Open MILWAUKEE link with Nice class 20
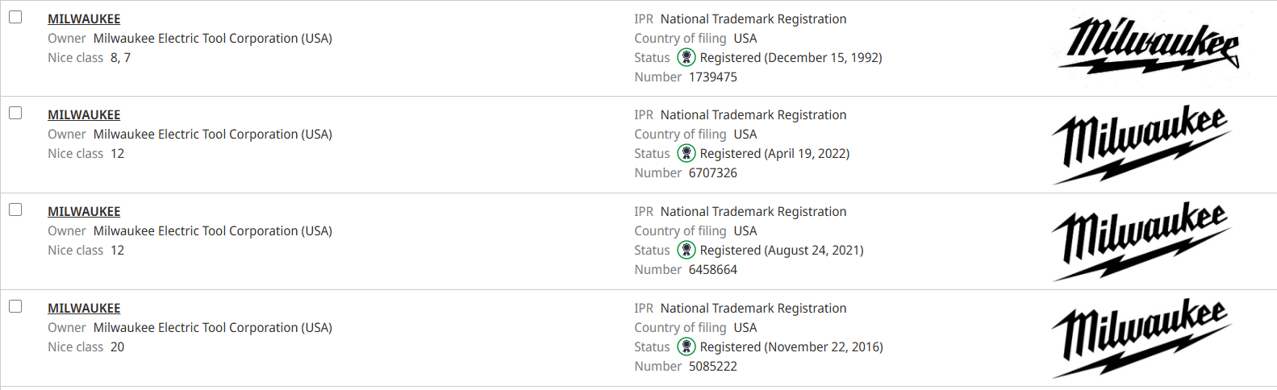The image size is (1277, 390). (x=84, y=308)
